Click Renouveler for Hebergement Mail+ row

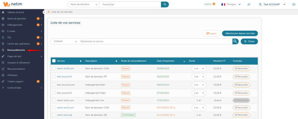pos(241,85)
